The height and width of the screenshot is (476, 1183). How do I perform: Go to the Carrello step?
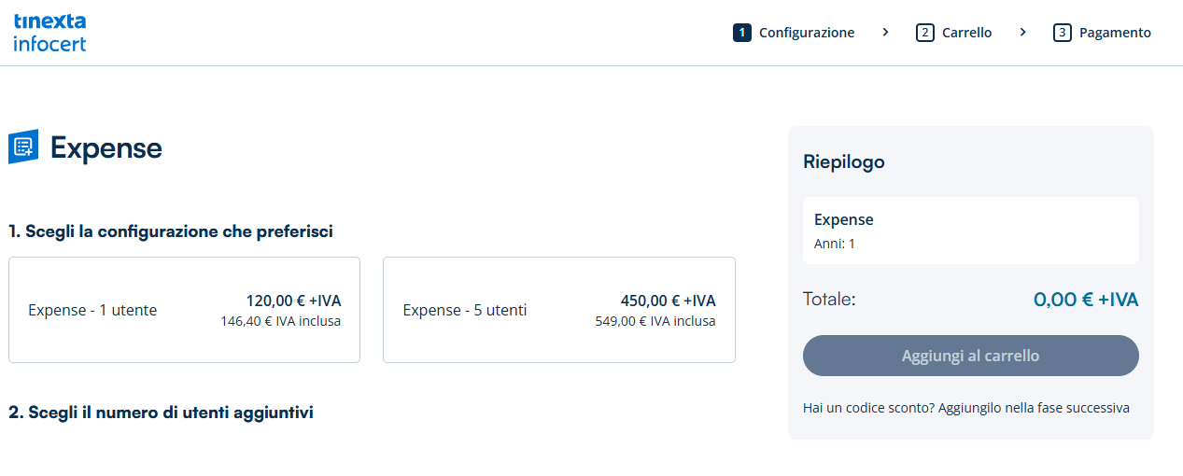(966, 33)
